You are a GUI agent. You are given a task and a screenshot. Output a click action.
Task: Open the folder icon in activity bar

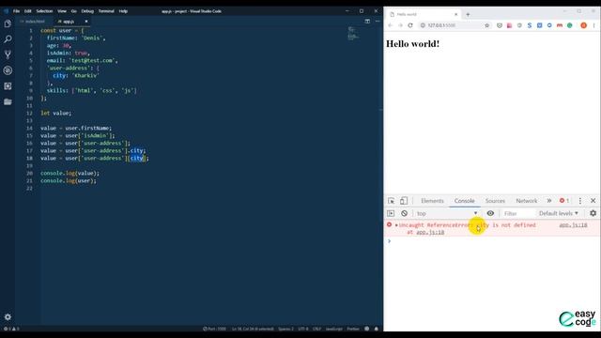(8, 102)
